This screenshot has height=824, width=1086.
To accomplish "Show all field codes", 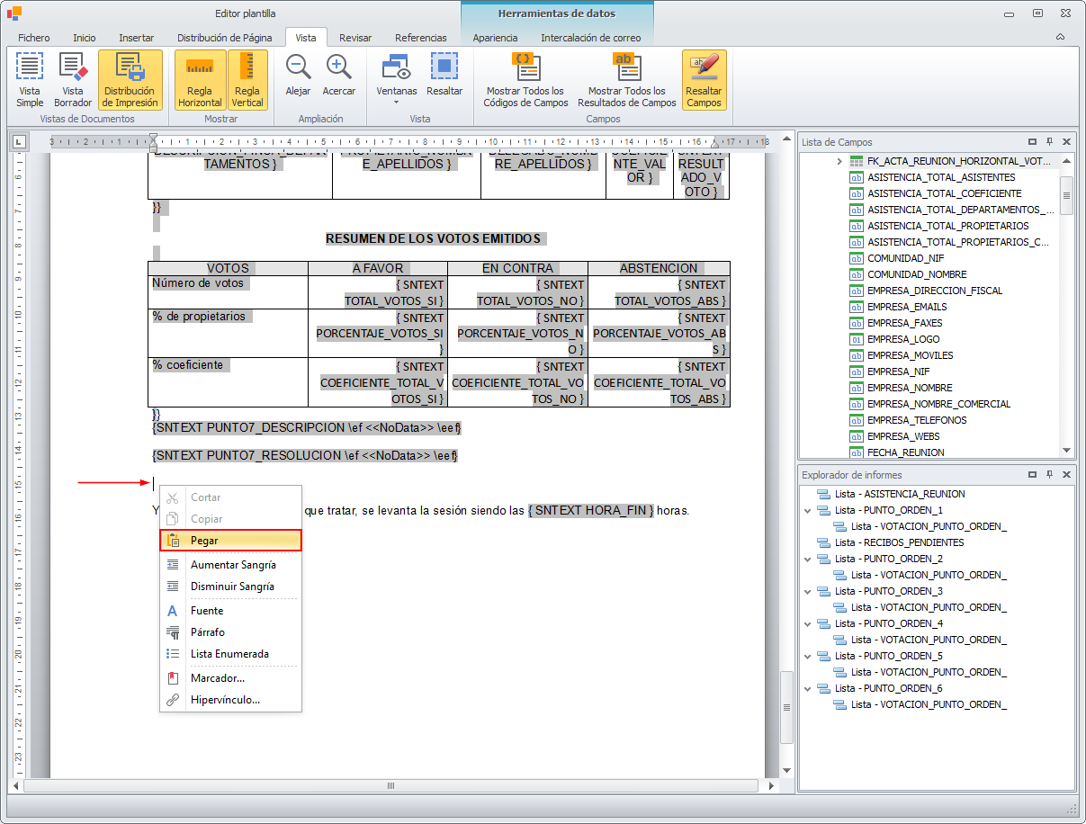I will pos(525,79).
